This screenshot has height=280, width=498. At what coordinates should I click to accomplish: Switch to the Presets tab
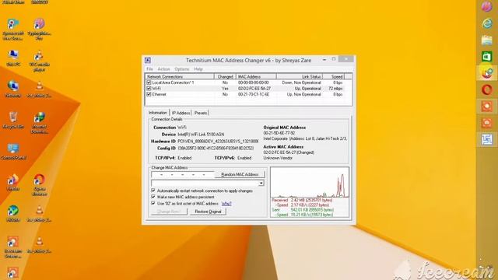point(201,113)
